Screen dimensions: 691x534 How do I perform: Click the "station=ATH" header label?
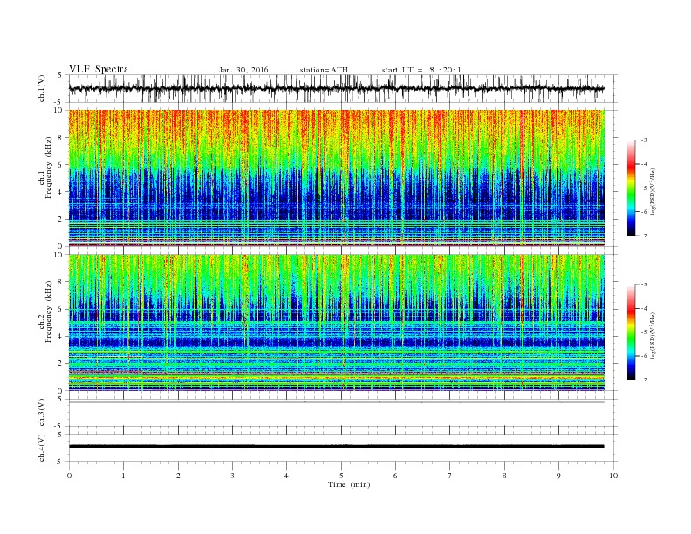(x=324, y=70)
